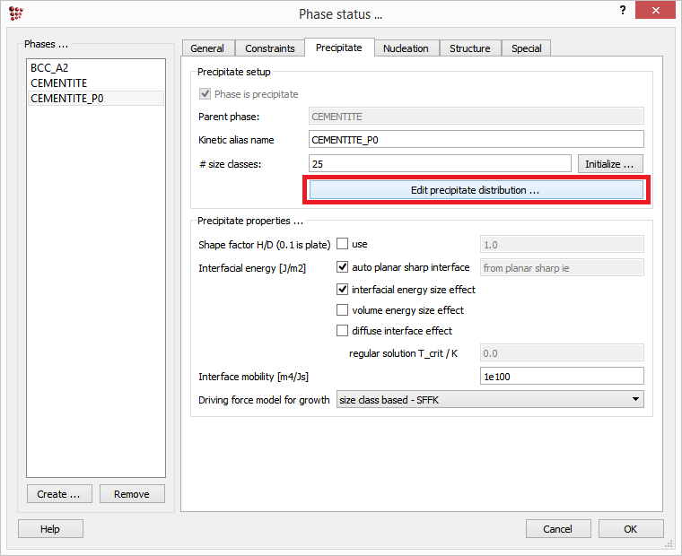Enable volume energy size effect option

pyautogui.click(x=342, y=310)
